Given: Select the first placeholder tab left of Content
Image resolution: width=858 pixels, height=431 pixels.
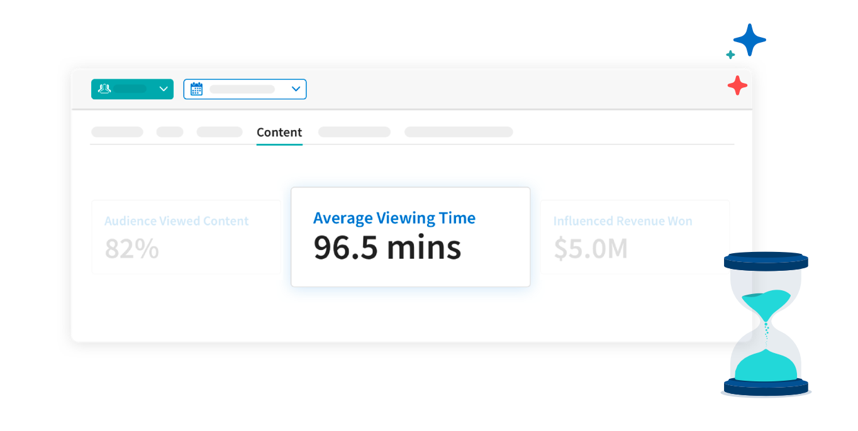Looking at the screenshot, I should (117, 132).
